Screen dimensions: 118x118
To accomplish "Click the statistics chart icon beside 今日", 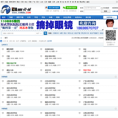I will tap(1, 41).
